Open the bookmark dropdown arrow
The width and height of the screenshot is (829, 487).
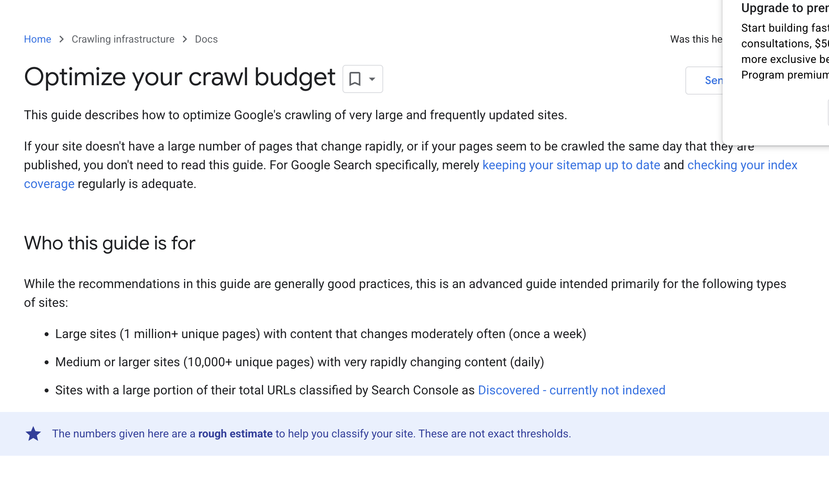(372, 79)
